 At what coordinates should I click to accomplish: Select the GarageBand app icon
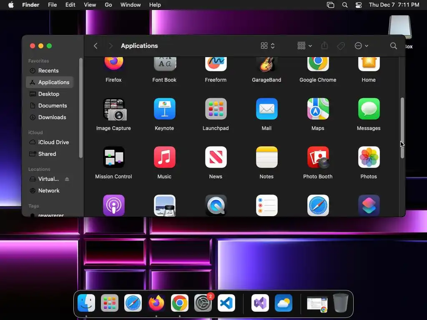(x=266, y=64)
